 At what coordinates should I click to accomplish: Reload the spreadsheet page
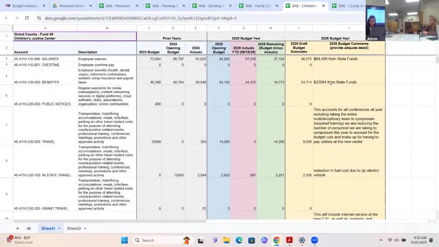(27, 18)
